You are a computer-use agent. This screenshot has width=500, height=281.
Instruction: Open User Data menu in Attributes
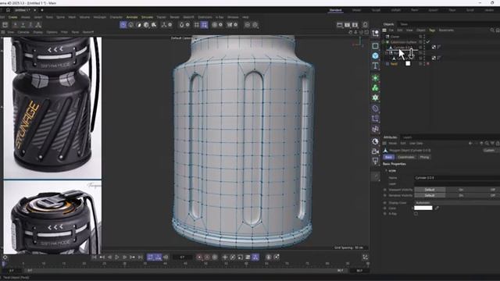(x=416, y=144)
